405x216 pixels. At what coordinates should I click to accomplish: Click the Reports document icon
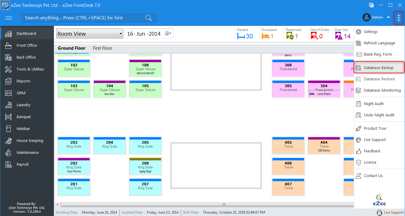tap(8, 81)
